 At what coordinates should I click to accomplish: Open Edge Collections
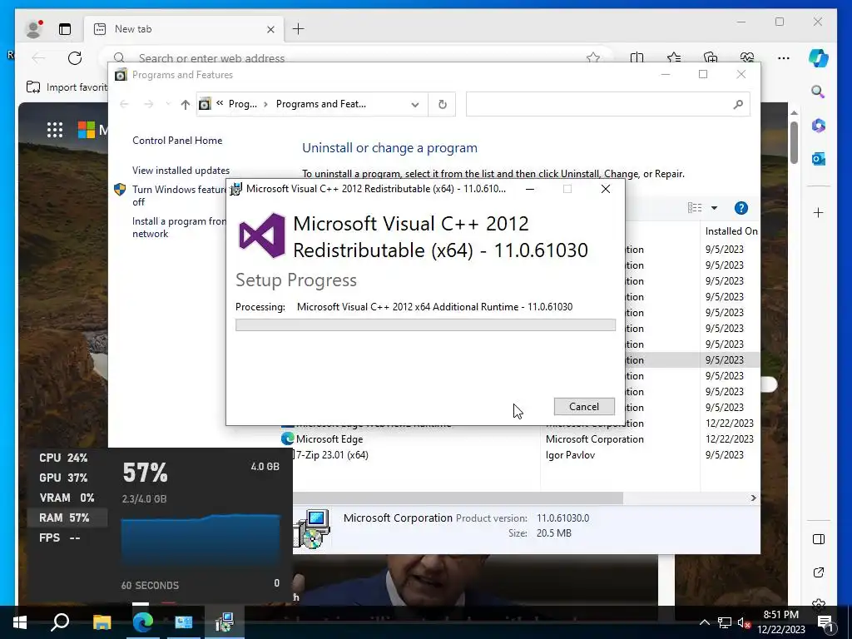[711, 57]
